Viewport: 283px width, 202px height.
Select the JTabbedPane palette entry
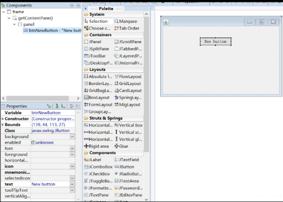[128, 49]
